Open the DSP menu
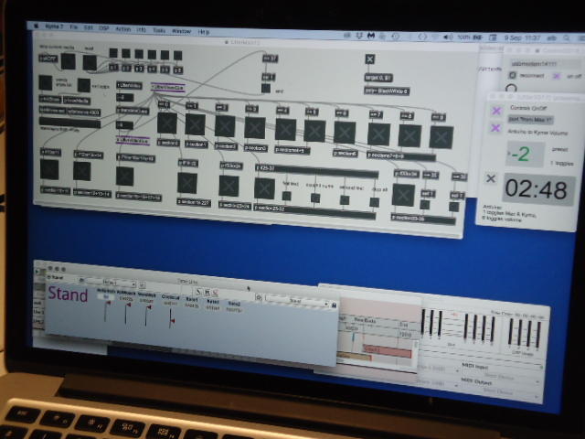The width and height of the screenshot is (585, 439). pyautogui.click(x=103, y=28)
